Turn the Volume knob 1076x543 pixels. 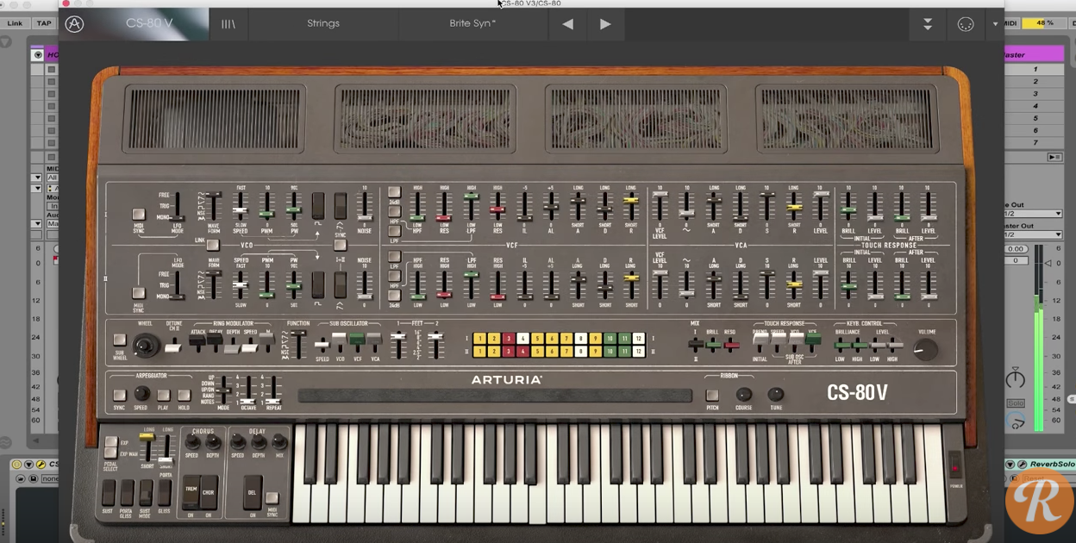(925, 349)
